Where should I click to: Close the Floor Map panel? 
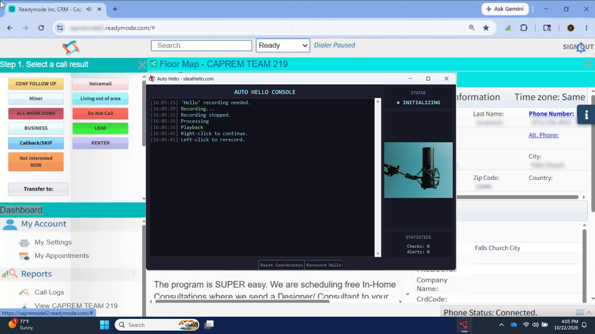click(588, 64)
